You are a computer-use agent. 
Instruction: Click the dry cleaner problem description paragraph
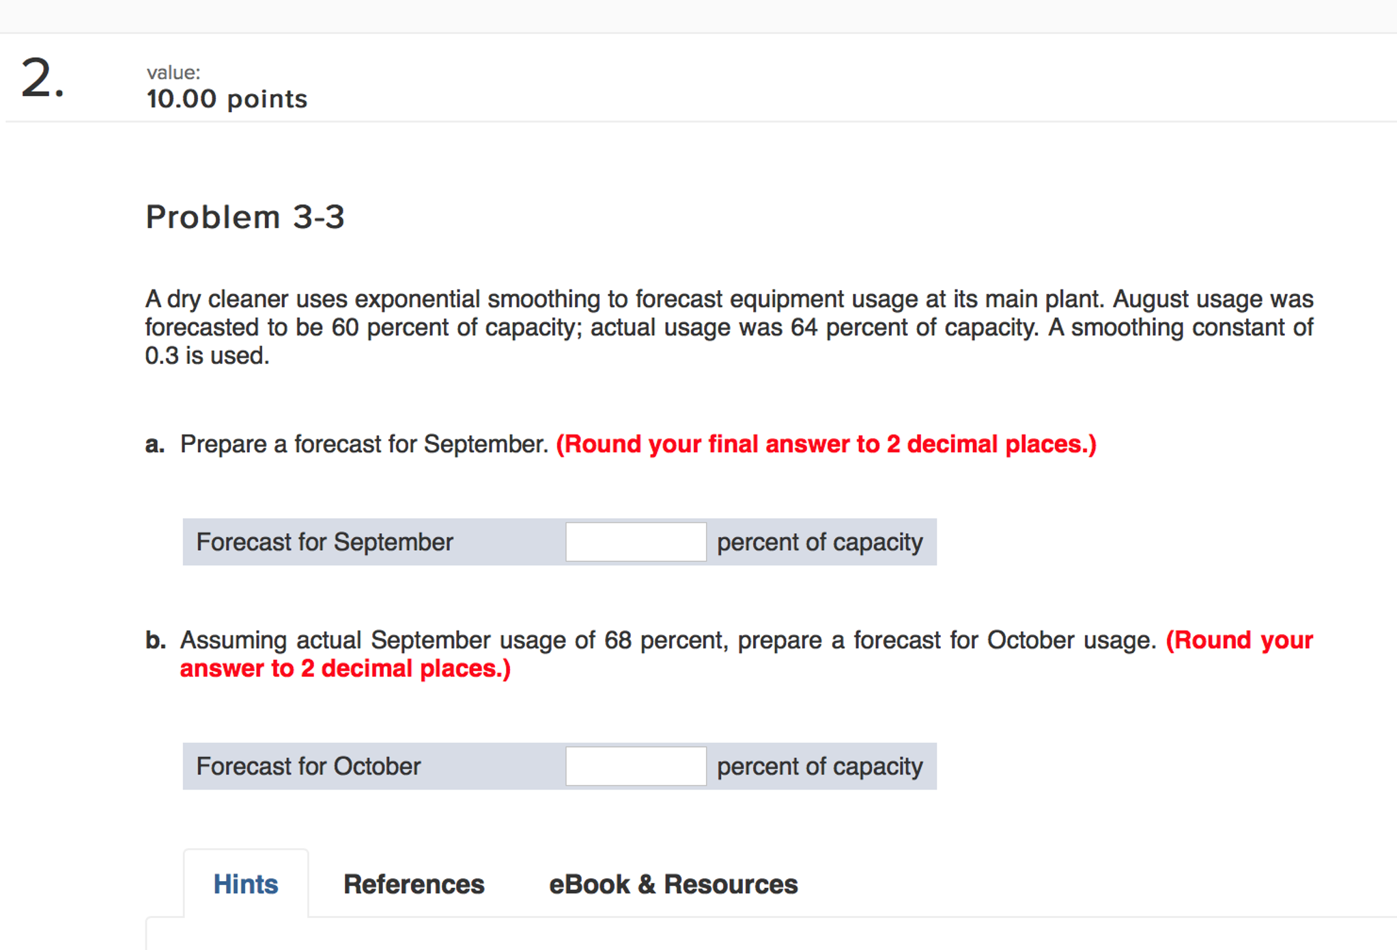[729, 327]
